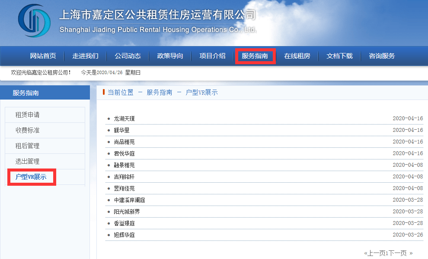Open the 龙湖天璞 listing
Image resolution: width=428 pixels, height=259 pixels.
124,119
